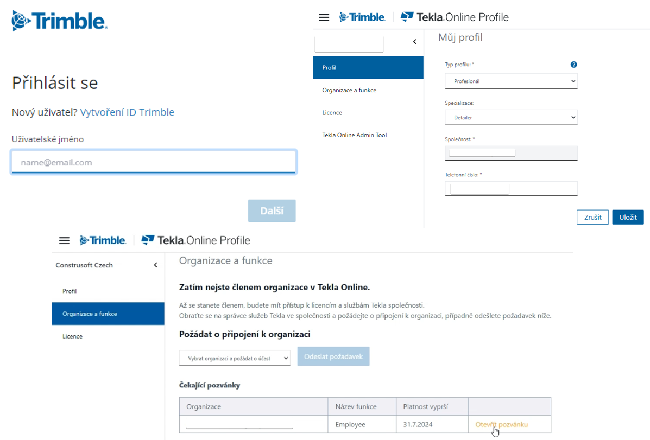
Task: Click Tekla Online Profile logo in upper header
Action: [455, 17]
